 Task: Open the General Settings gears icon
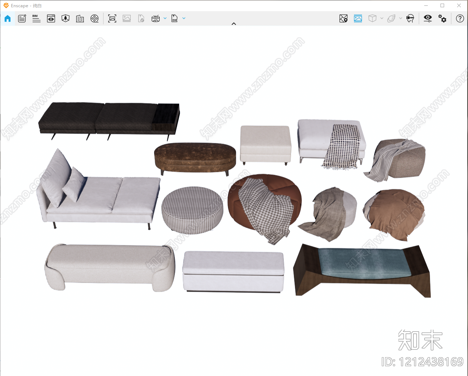point(442,18)
